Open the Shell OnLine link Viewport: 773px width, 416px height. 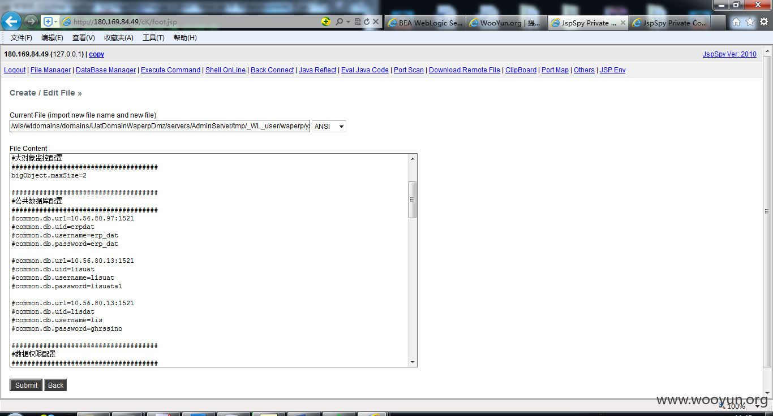tap(225, 70)
